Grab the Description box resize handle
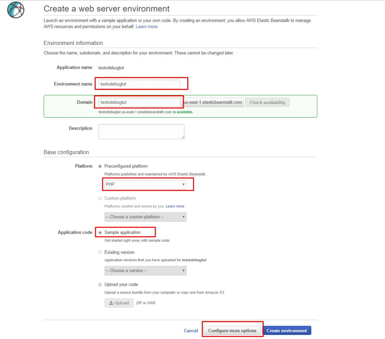The image size is (385, 339). click(x=183, y=138)
